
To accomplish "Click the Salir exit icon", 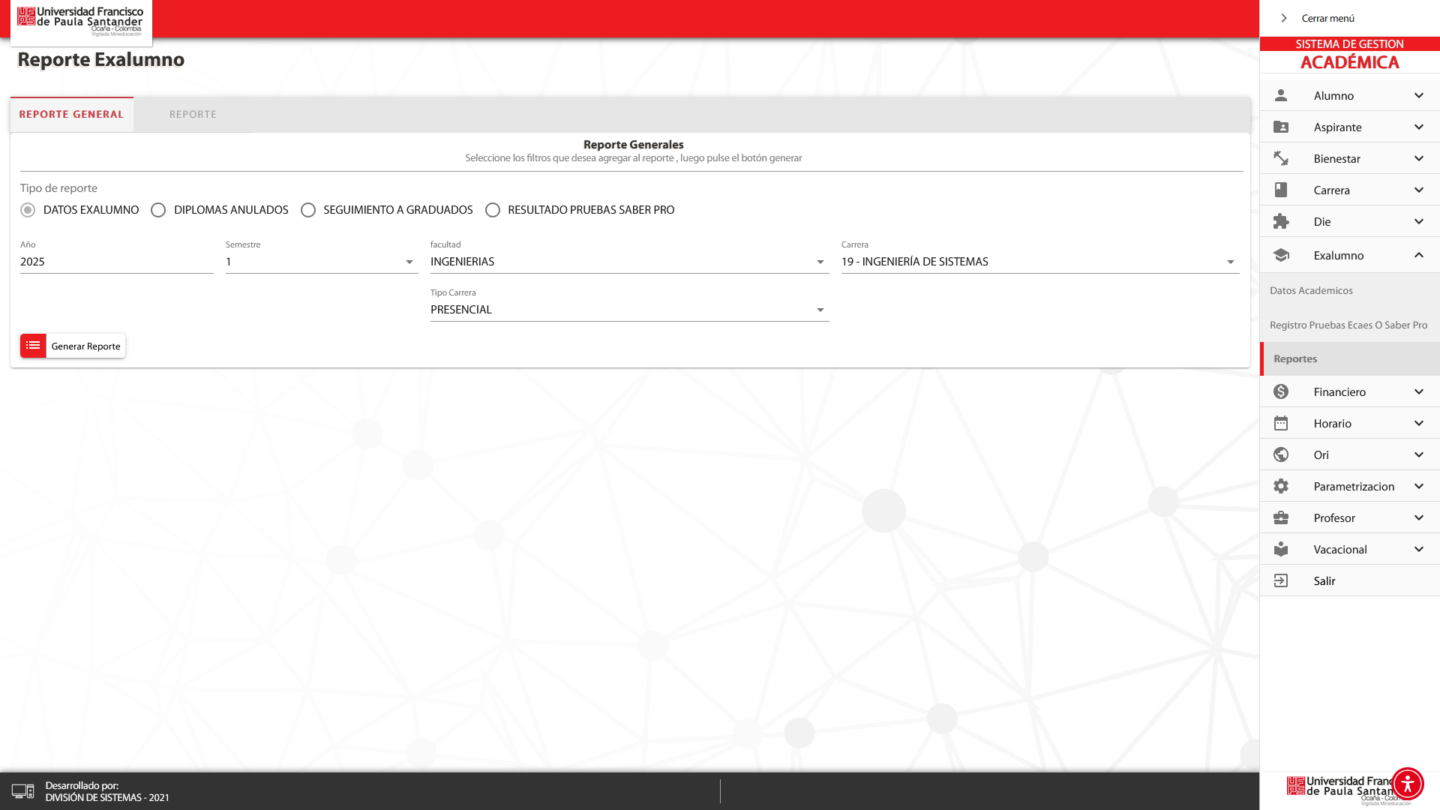I will click(x=1281, y=580).
